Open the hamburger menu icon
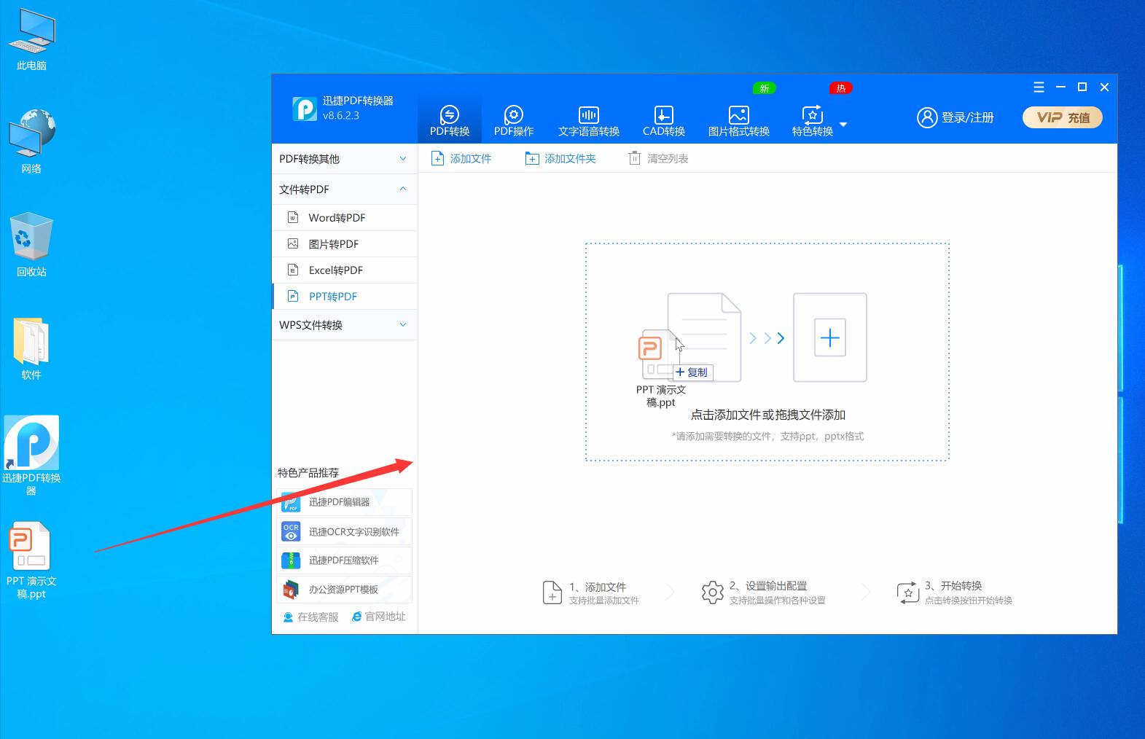This screenshot has width=1145, height=739. tap(1039, 87)
